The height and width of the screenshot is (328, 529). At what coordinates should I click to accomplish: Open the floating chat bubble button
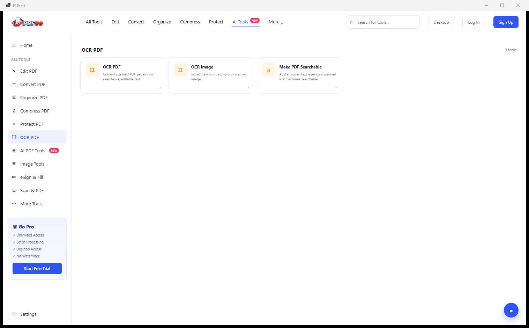511,310
